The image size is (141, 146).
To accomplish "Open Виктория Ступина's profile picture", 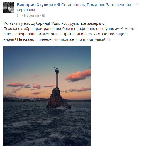I will 9,8.
